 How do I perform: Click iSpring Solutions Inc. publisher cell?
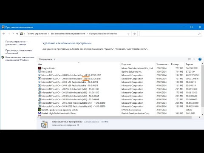coord(132,72)
